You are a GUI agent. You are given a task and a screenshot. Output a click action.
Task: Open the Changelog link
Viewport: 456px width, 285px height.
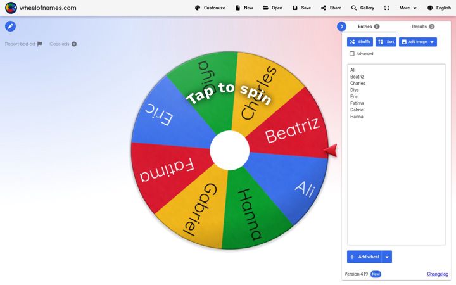click(438, 274)
